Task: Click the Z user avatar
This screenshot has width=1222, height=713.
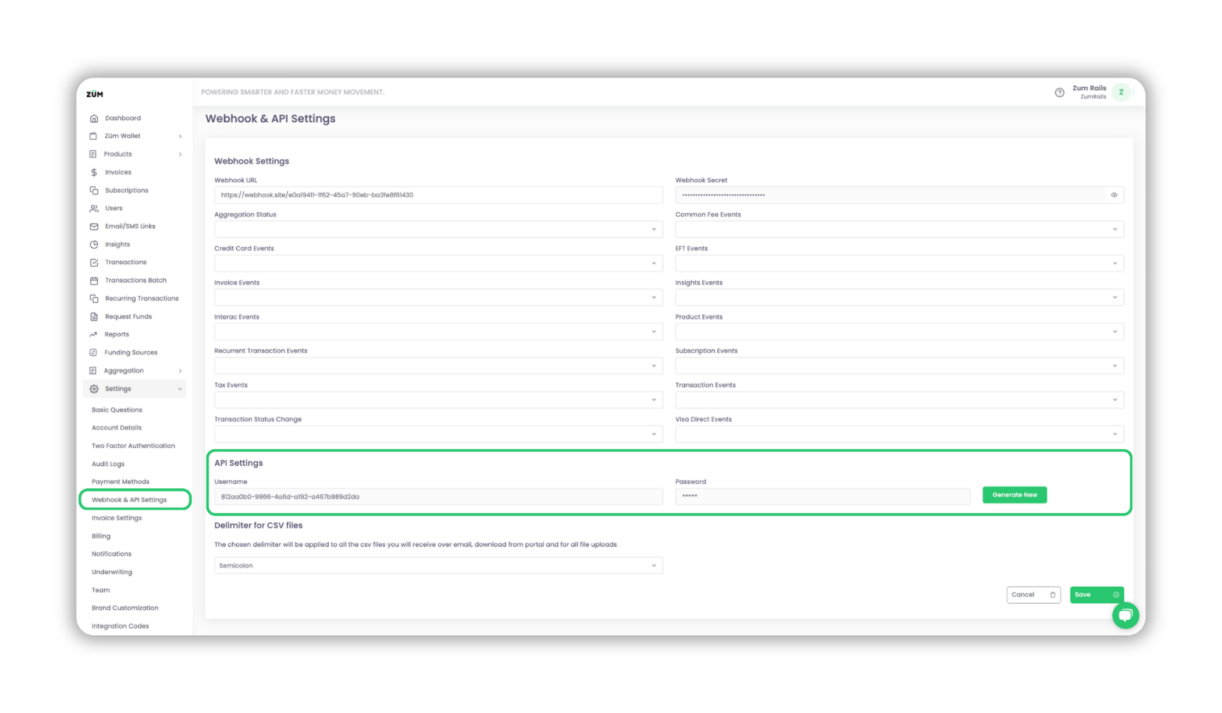Action: [1121, 93]
